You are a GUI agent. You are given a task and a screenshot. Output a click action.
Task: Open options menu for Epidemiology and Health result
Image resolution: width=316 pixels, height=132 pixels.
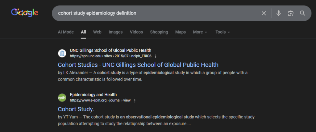pyautogui.click(x=135, y=100)
